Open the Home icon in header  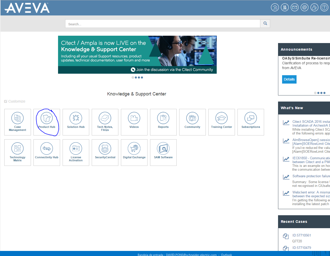pyautogui.click(x=275, y=7)
